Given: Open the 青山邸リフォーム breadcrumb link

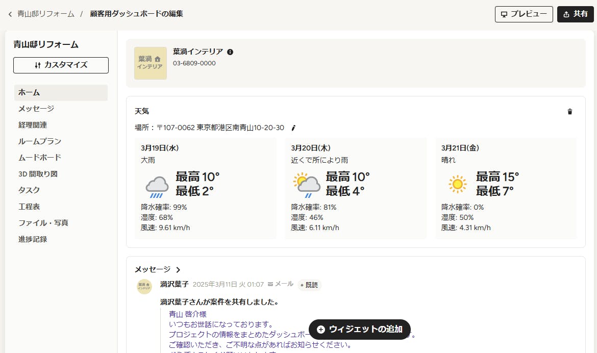Looking at the screenshot, I should tap(46, 14).
